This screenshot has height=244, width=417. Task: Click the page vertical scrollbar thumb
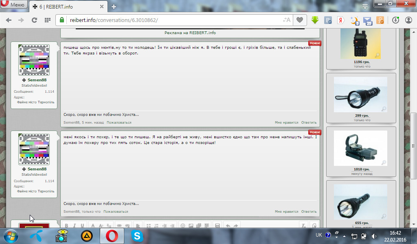tap(413, 146)
